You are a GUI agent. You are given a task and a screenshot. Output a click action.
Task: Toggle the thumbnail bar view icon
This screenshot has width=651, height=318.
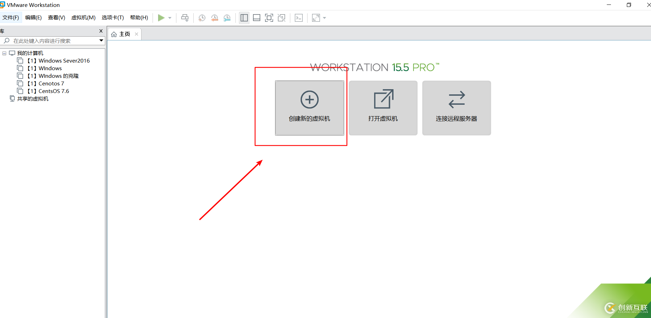coord(256,18)
